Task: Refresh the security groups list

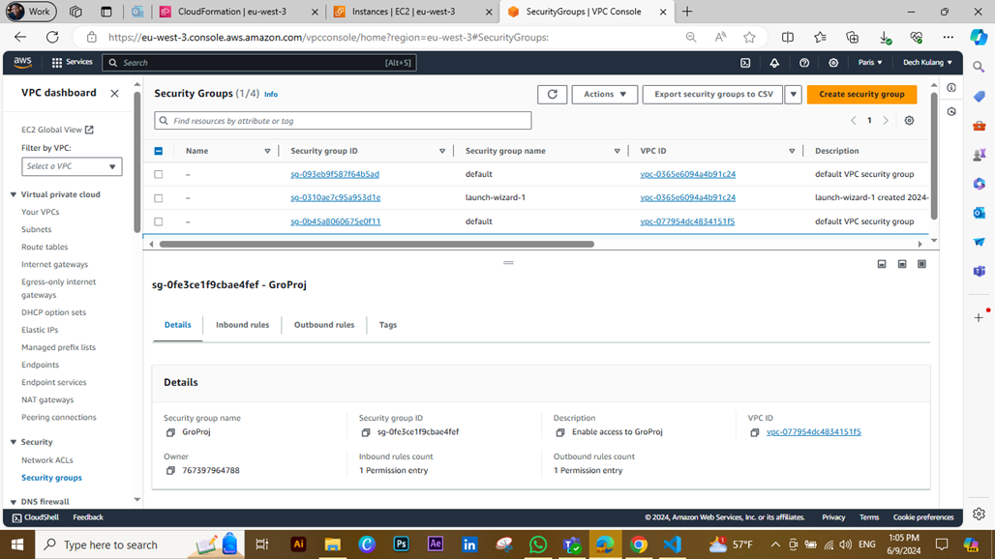Action: [x=552, y=95]
